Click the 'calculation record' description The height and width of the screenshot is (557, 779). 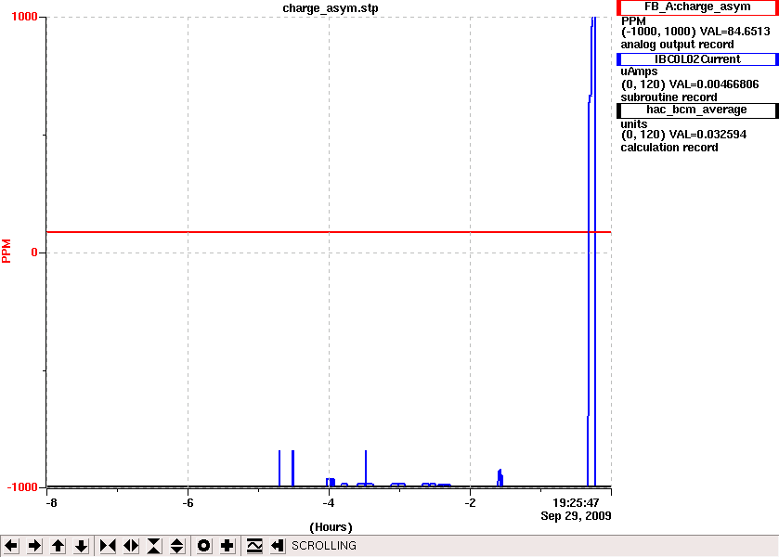[669, 148]
